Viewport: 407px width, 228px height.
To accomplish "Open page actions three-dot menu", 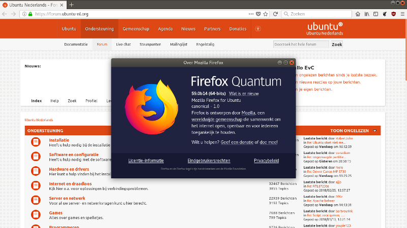I will (251, 14).
